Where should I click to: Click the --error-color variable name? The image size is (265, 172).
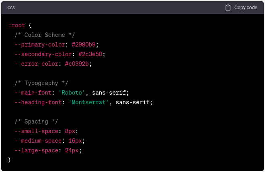[36, 64]
